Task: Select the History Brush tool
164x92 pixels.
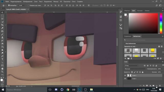Action: (x=2, y=41)
